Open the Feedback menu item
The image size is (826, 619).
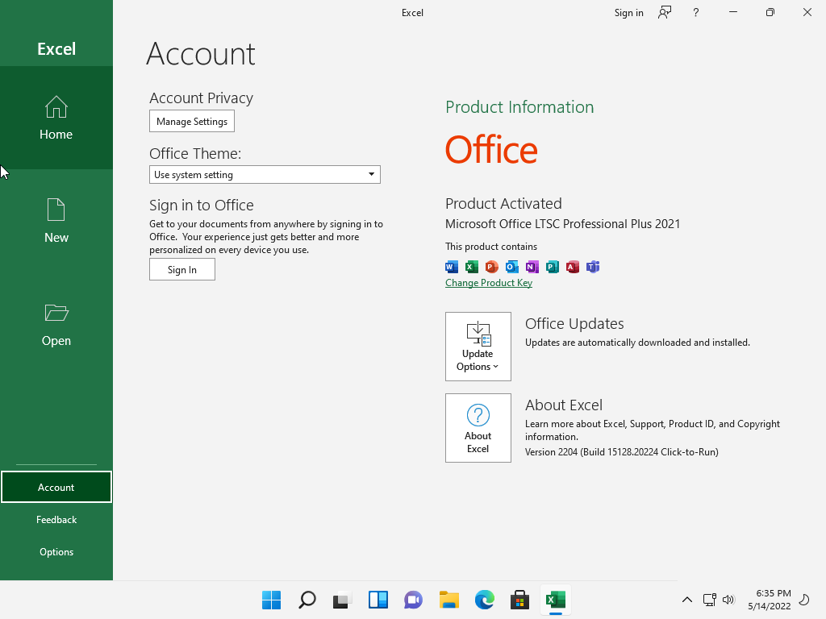tap(56, 520)
